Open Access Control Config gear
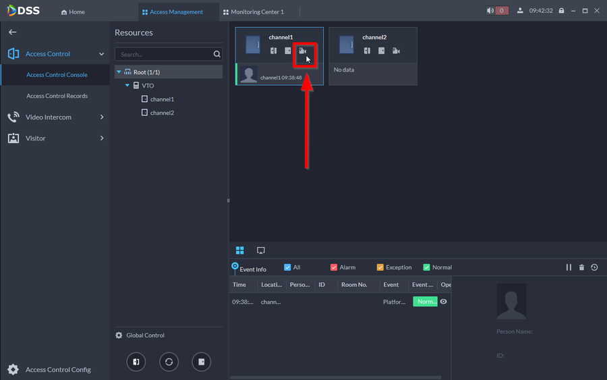Image resolution: width=607 pixels, height=380 pixels. click(13, 370)
